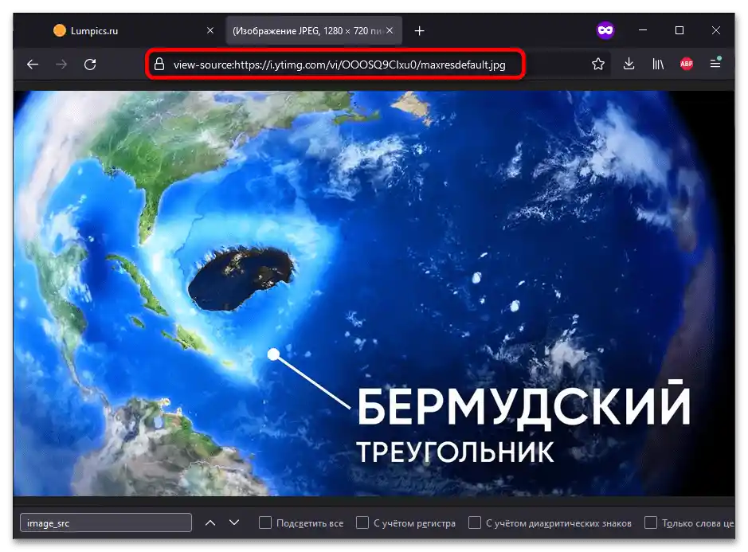
Task: Close the JPEG image tab
Action: [x=390, y=30]
